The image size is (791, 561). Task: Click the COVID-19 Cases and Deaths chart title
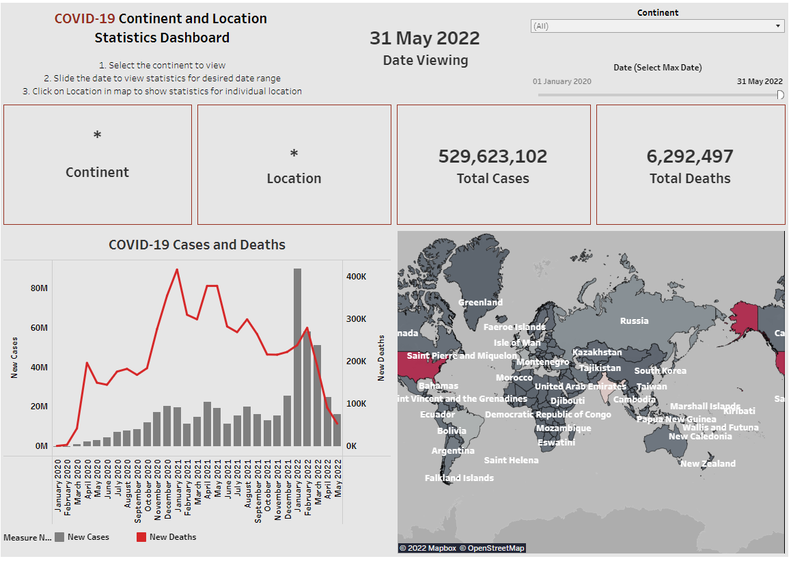coord(197,245)
